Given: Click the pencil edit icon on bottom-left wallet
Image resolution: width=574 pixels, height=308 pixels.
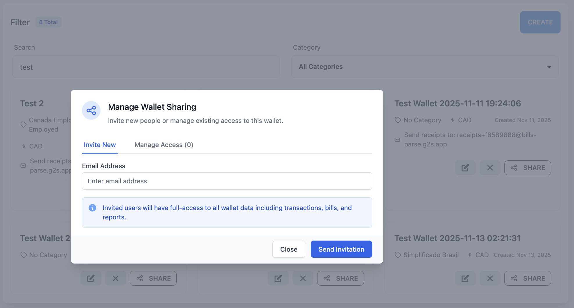Looking at the screenshot, I should pos(91,278).
